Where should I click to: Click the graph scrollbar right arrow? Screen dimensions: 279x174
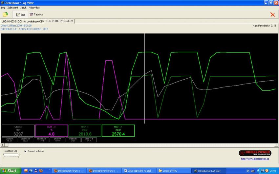click(276, 145)
